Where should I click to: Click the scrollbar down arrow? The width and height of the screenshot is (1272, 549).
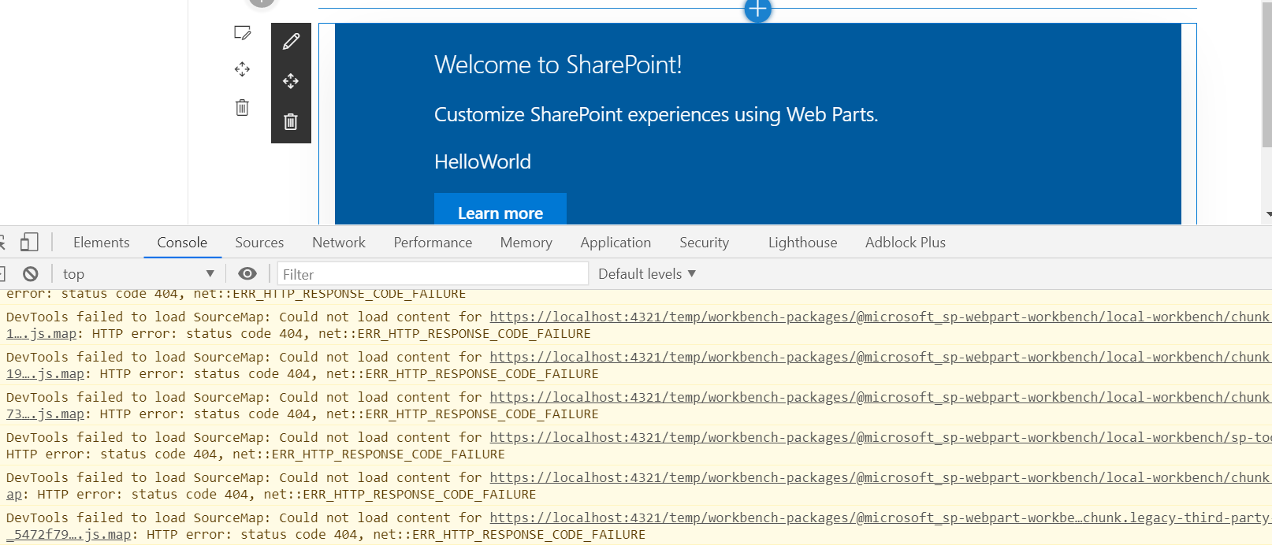pos(1267,214)
